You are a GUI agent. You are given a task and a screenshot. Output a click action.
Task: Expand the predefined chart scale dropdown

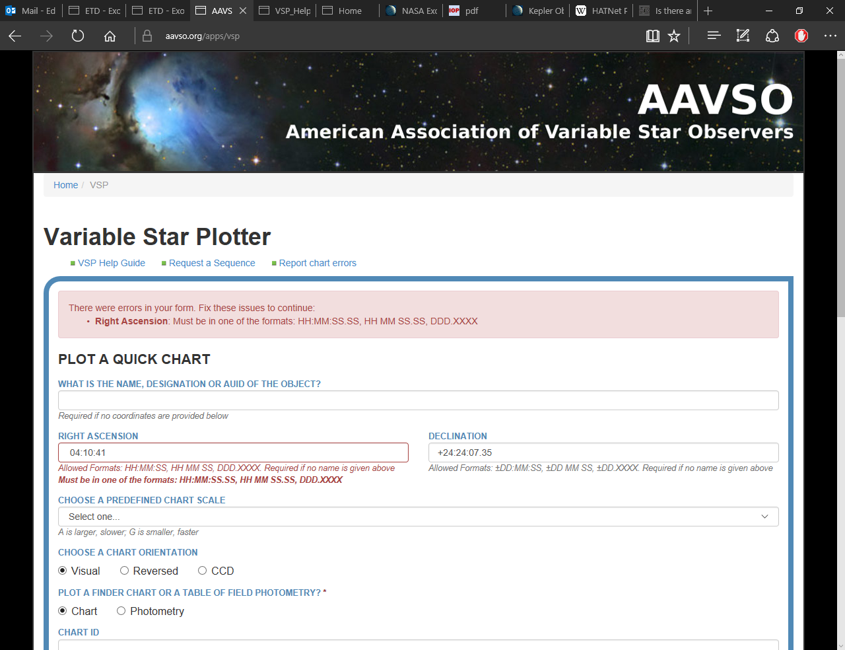point(418,517)
